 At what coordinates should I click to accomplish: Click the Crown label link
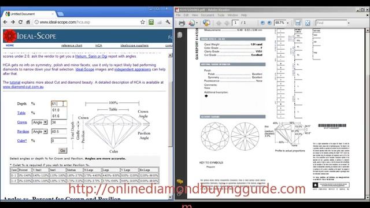[22, 122]
